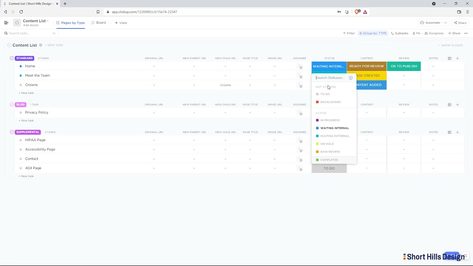The height and width of the screenshot is (266, 473).
Task: Click the status settings gear icon
Action: coord(351,78)
